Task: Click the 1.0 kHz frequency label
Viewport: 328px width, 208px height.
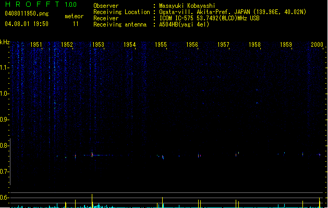Action: pyautogui.click(x=4, y=94)
